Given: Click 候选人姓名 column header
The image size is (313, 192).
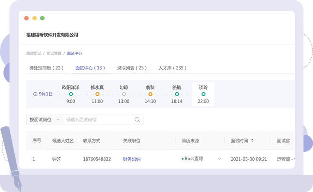Looking at the screenshot, I should point(63,141).
